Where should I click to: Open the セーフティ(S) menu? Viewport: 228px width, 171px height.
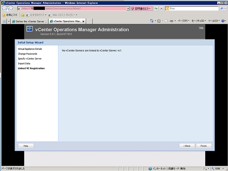(199, 21)
